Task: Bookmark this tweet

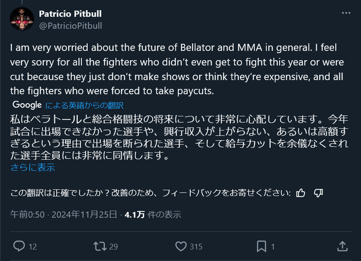Action: click(261, 246)
